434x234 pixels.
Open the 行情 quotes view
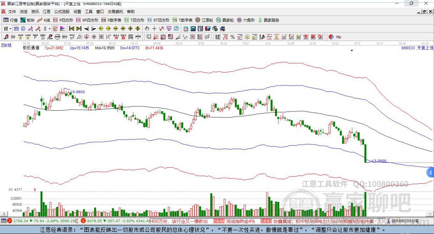tap(11, 20)
